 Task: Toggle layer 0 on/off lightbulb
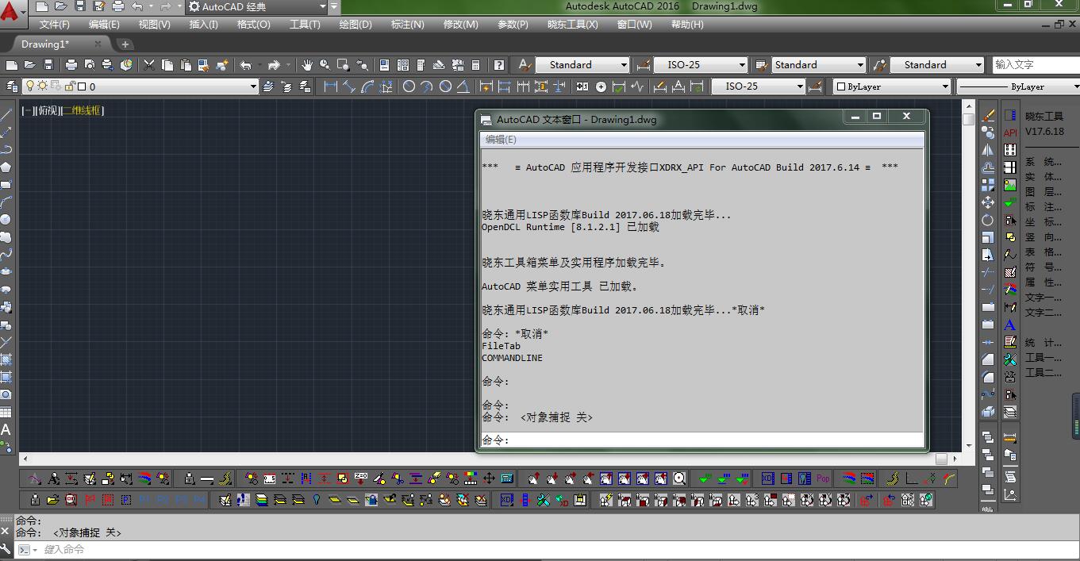click(x=30, y=86)
